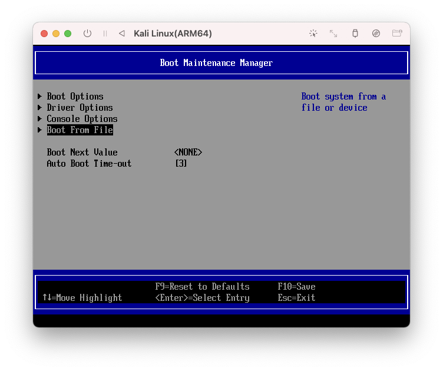
Task: Open the Boot Next Value <NONE> selector
Action: point(188,152)
